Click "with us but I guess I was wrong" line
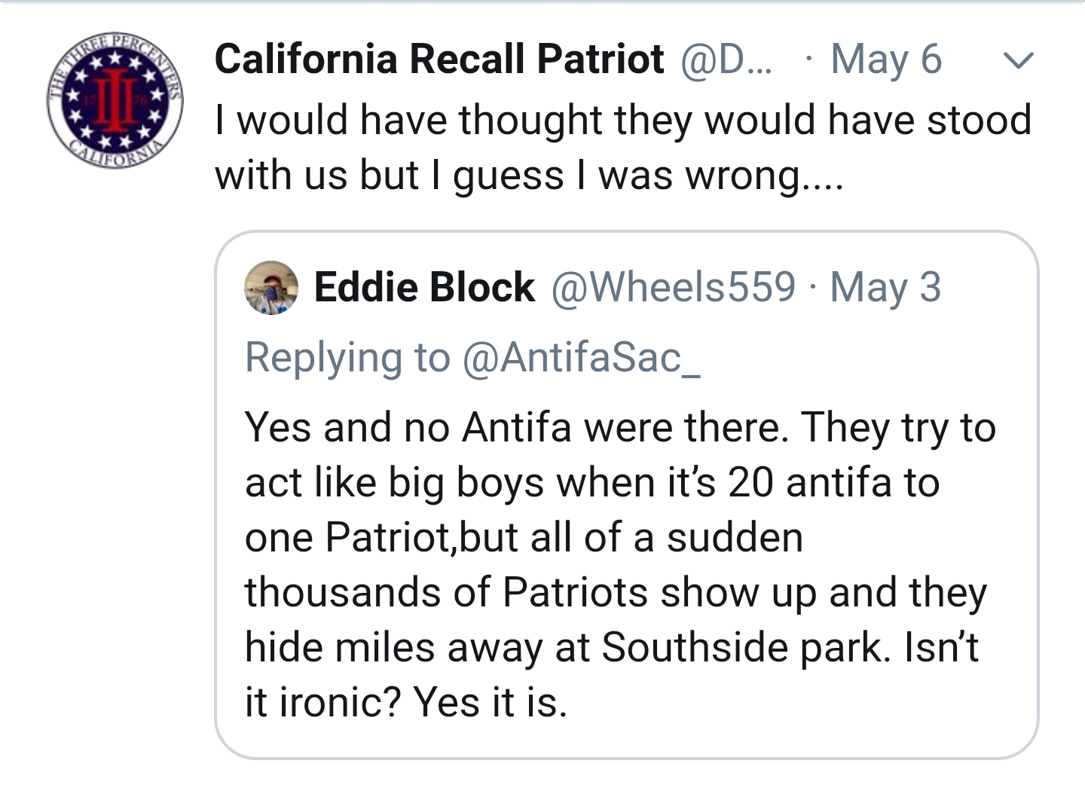Image resolution: width=1085 pixels, height=791 pixels. tap(528, 176)
